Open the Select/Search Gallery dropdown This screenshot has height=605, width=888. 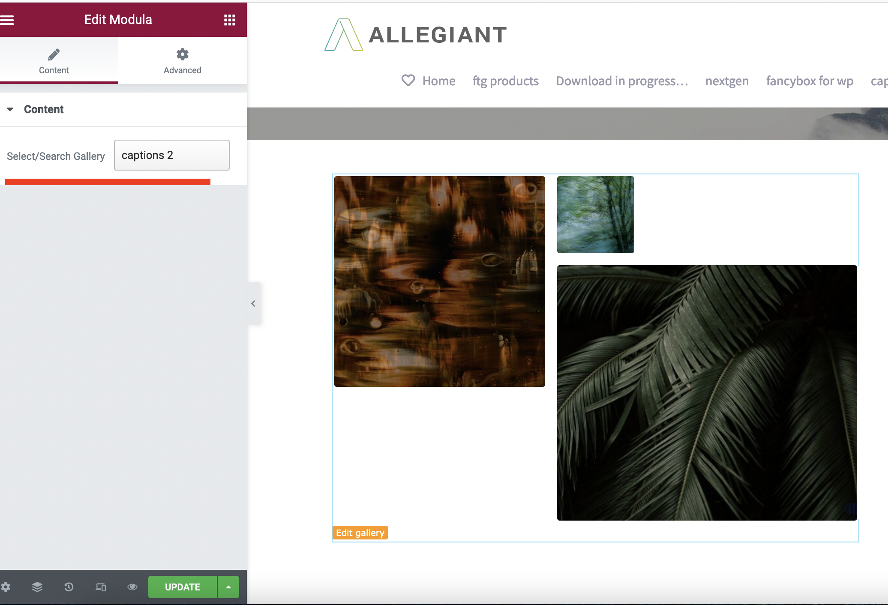coord(172,155)
